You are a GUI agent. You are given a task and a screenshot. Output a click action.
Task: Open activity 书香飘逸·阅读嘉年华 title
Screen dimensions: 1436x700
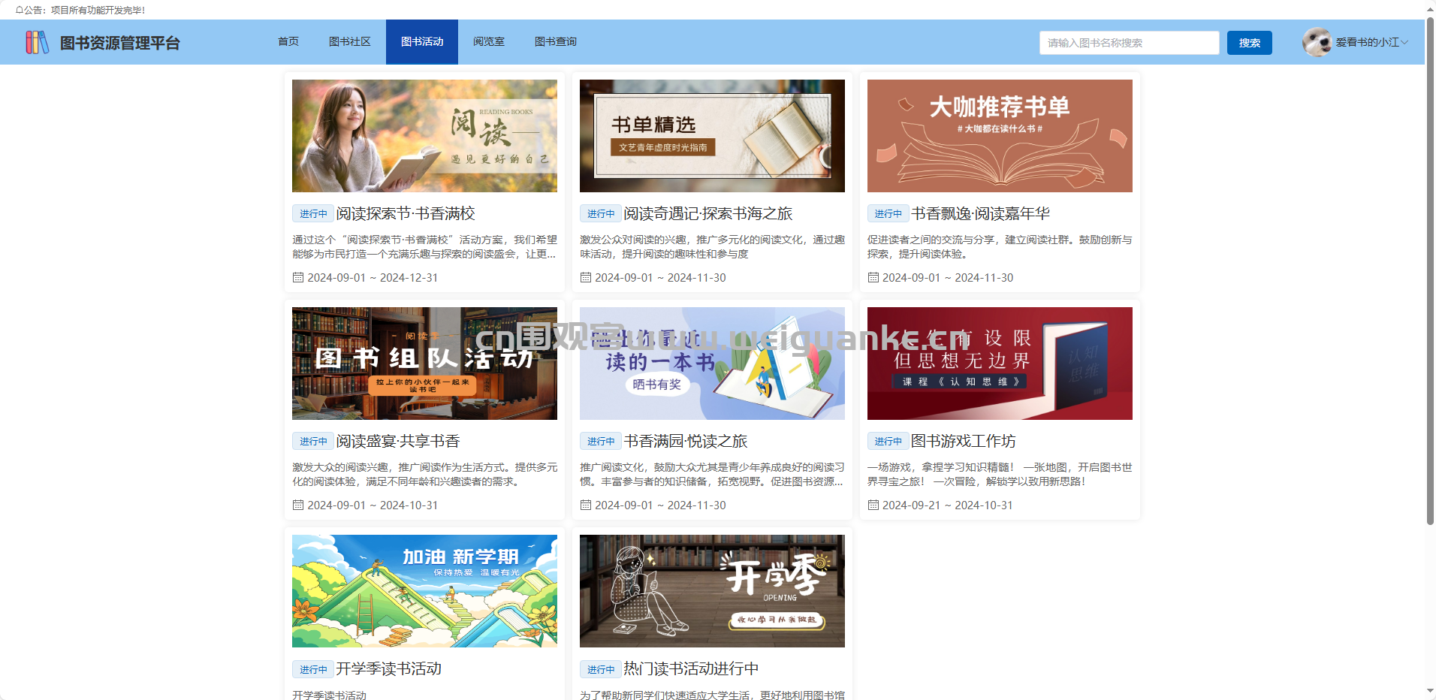click(x=980, y=213)
